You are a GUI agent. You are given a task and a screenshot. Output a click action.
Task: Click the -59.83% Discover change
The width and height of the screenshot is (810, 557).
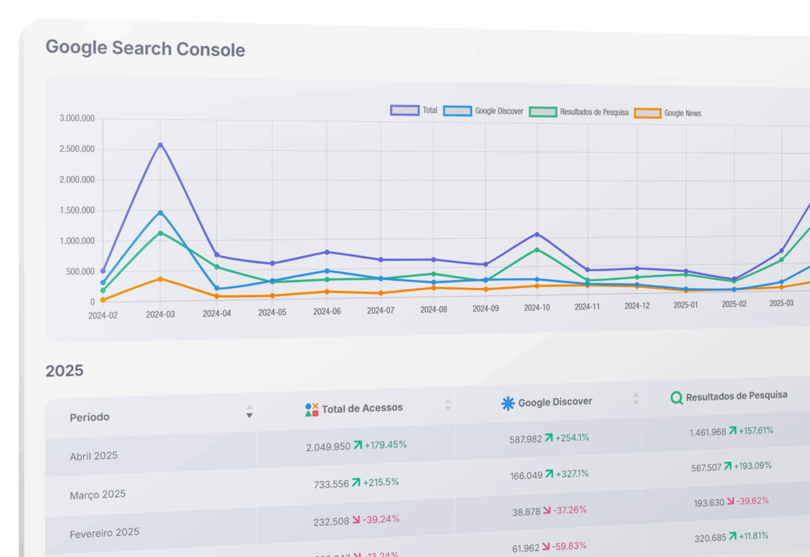pos(569,546)
